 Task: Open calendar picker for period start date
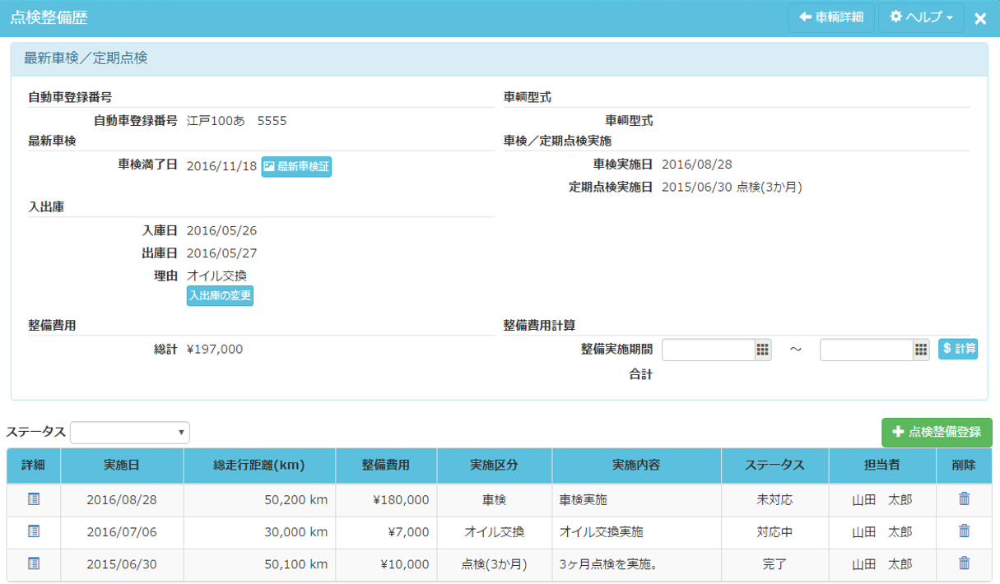pyautogui.click(x=763, y=350)
